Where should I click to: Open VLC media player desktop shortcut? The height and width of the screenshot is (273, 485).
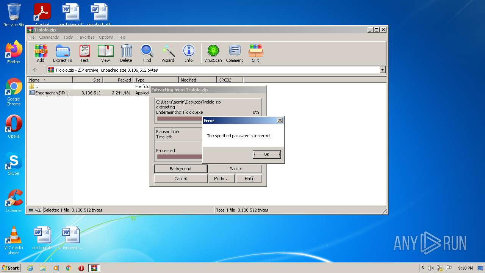(x=14, y=240)
